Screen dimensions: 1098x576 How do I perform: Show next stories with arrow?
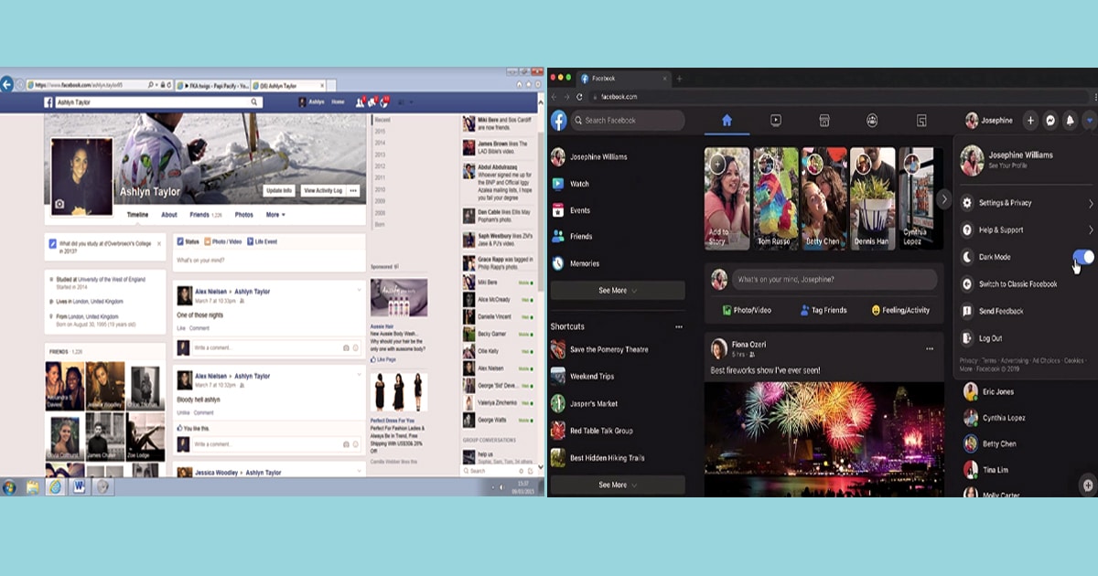click(944, 199)
